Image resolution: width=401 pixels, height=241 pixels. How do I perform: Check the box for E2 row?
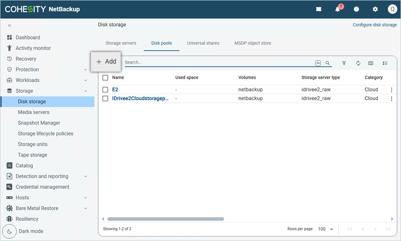pyautogui.click(x=106, y=90)
